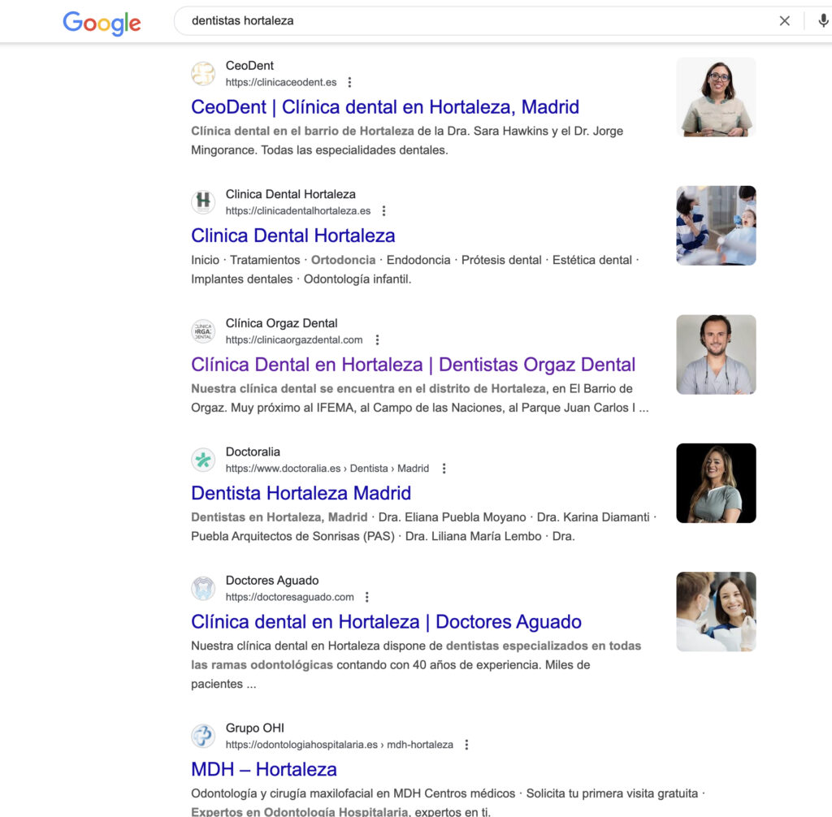
Task: Click the Clinica Dental Hortaleza favicon
Action: [203, 202]
